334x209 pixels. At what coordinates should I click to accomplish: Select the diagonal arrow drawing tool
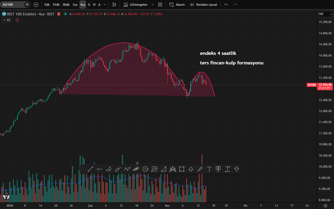[x=200, y=169]
